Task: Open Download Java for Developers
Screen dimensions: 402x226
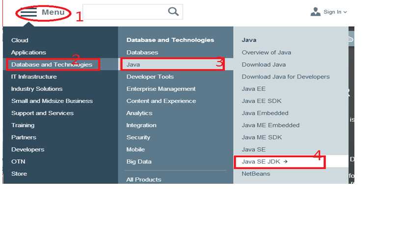Action: click(x=286, y=77)
